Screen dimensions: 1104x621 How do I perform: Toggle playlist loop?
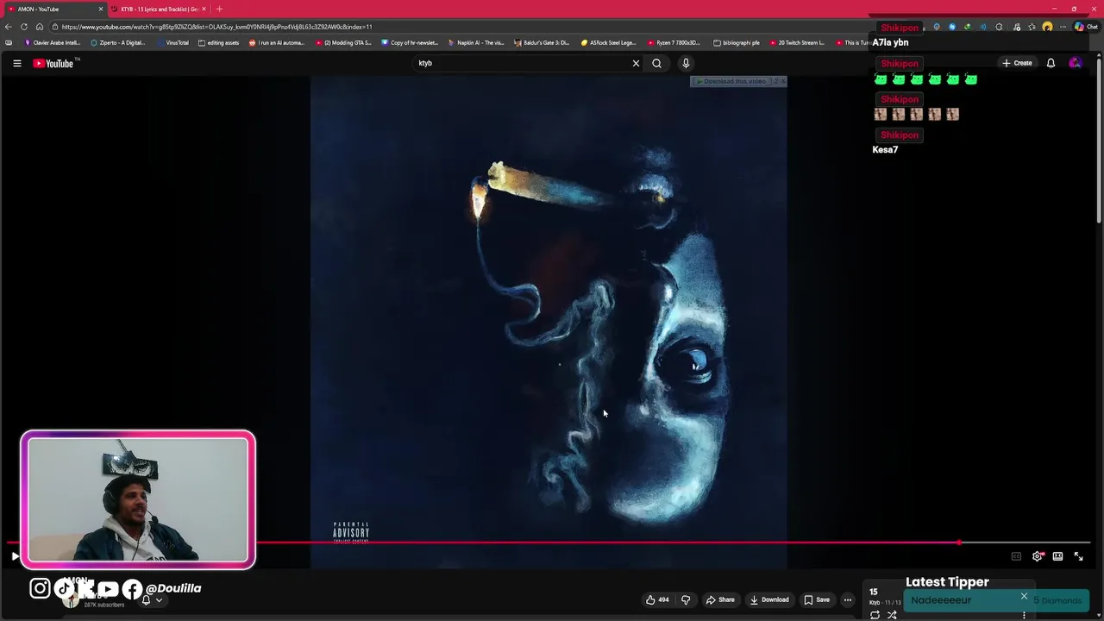click(x=875, y=615)
